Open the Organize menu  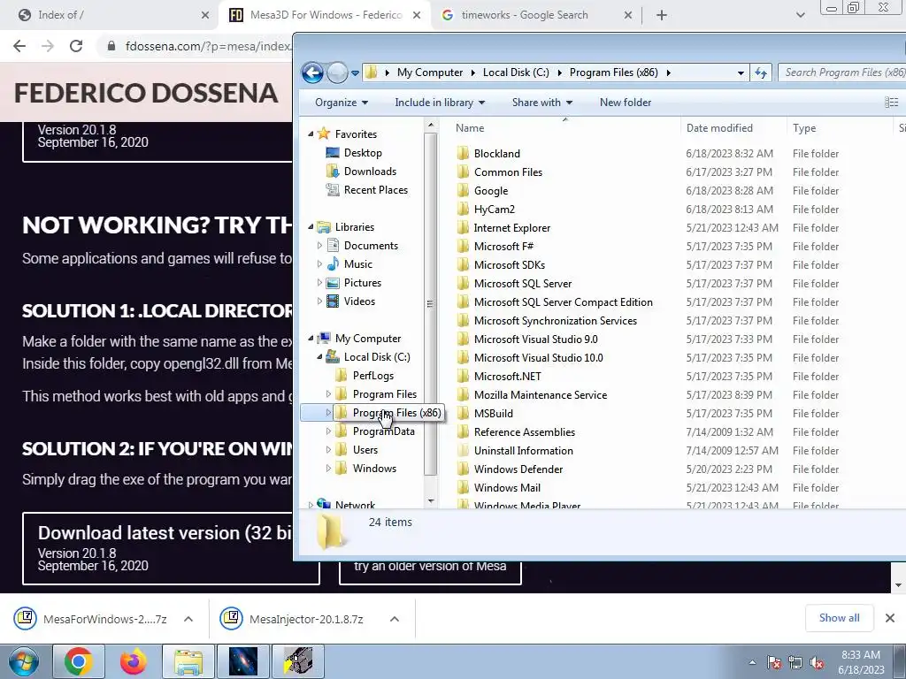pos(342,103)
